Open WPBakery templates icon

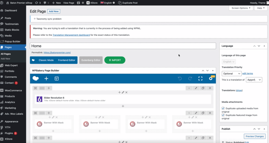[x=56, y=78]
